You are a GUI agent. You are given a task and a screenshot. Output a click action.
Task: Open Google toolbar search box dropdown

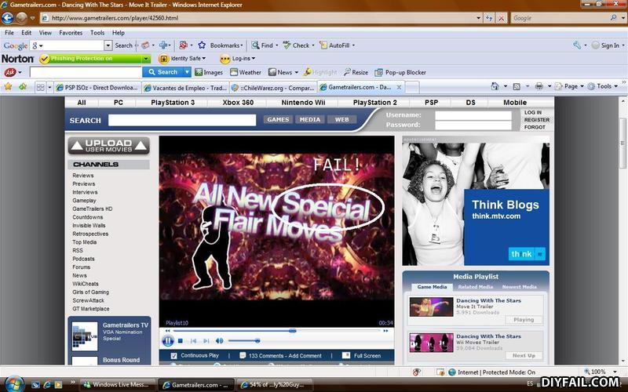108,45
